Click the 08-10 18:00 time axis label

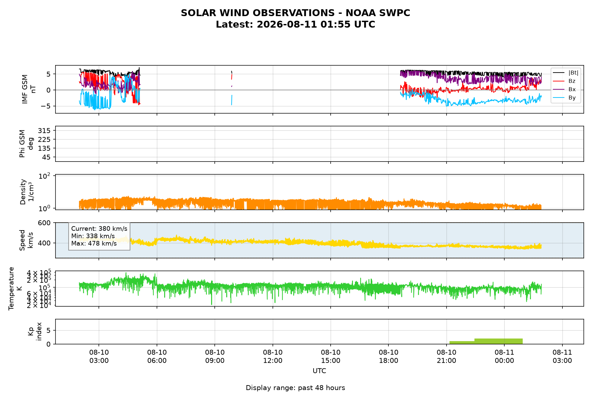pyautogui.click(x=388, y=357)
